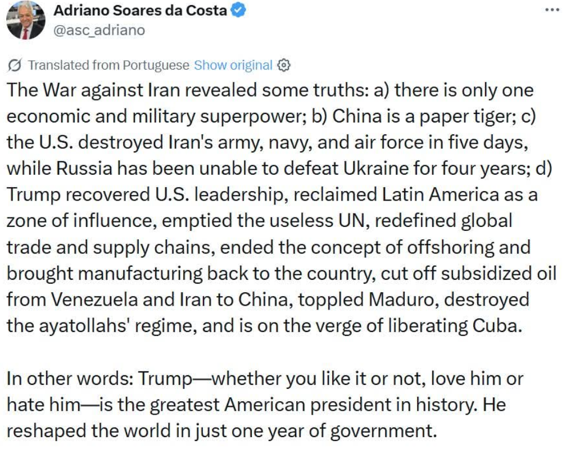Screen dimensions: 566x450
Task: Click the line starting 'The War against Iran'
Action: click(270, 90)
